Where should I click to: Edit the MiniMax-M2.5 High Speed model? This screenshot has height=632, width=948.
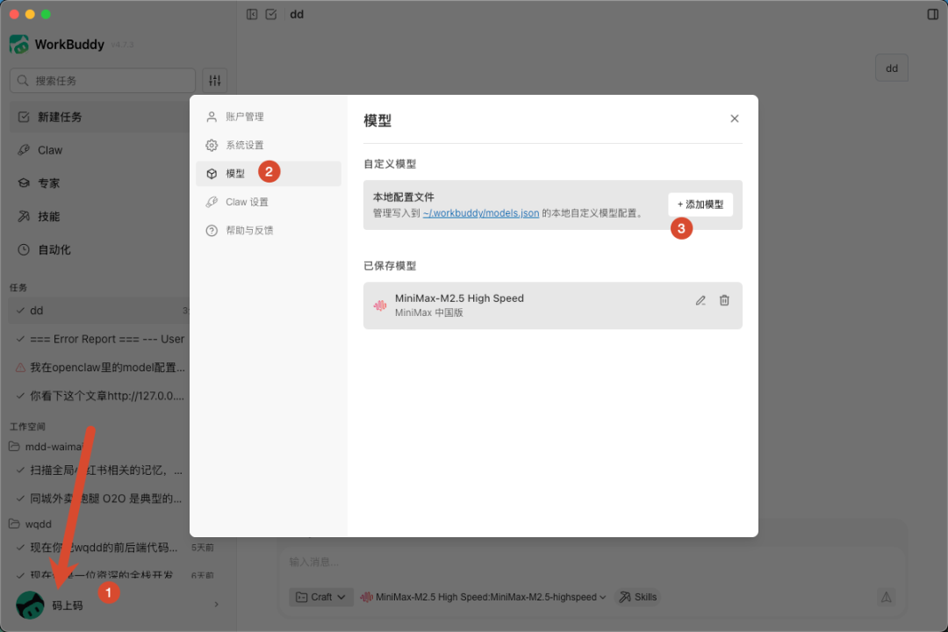(x=700, y=300)
